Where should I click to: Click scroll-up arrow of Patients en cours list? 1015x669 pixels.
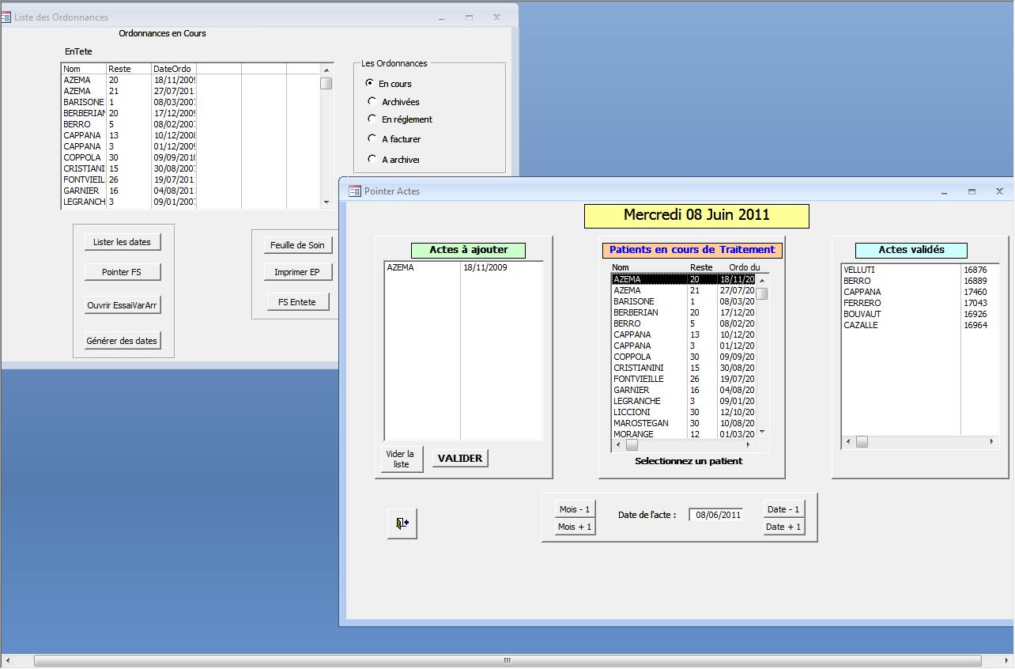pyautogui.click(x=762, y=280)
